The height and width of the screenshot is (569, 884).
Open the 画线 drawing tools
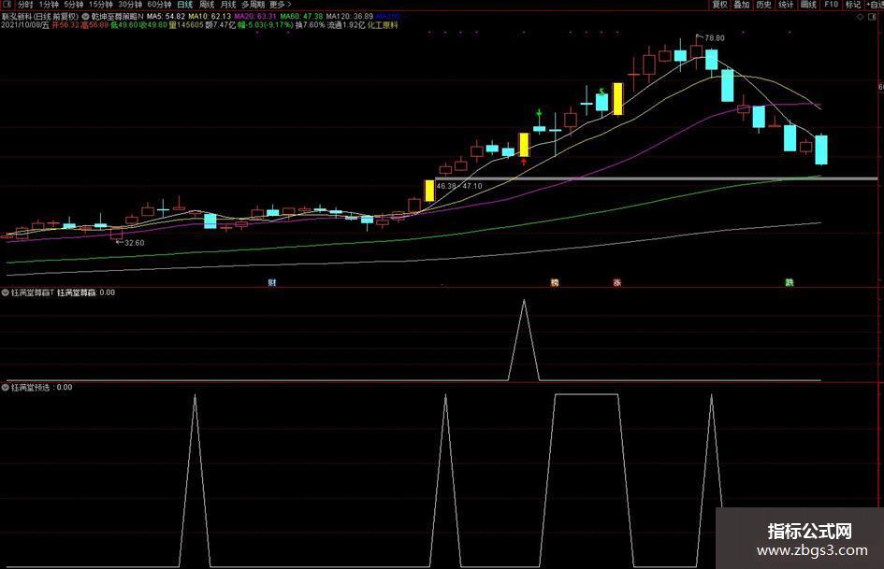coord(808,5)
